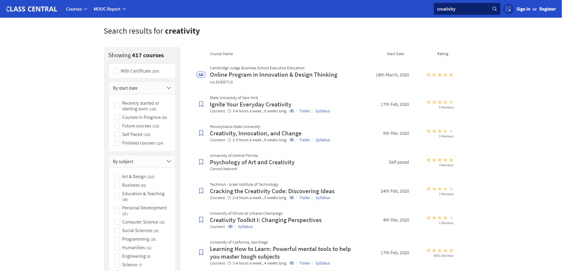Click "9441 Reviews" text

(443, 256)
